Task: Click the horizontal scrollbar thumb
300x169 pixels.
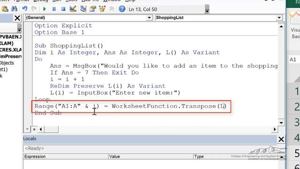Action: (x=51, y=130)
